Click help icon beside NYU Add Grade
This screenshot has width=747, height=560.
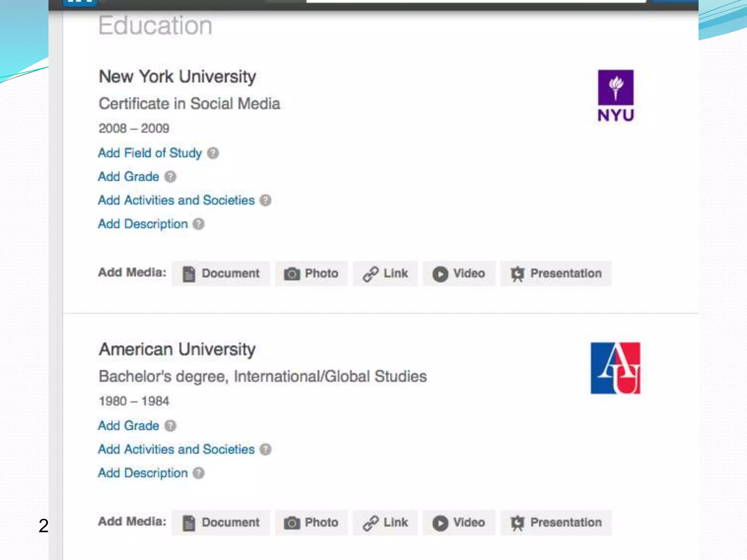[170, 177]
